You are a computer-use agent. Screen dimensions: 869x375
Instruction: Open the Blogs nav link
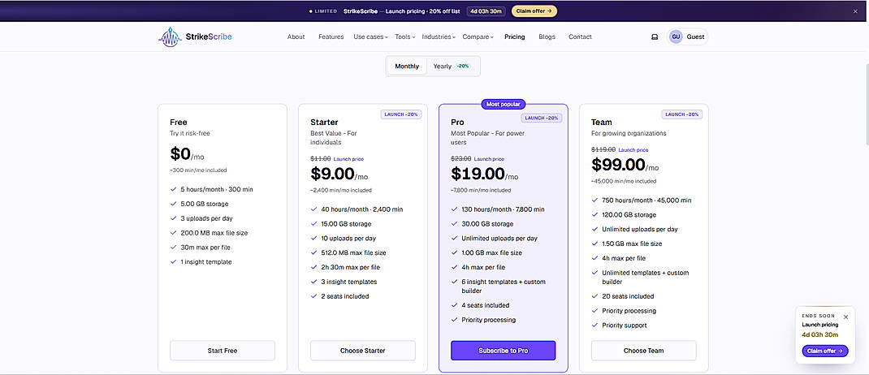click(x=547, y=37)
